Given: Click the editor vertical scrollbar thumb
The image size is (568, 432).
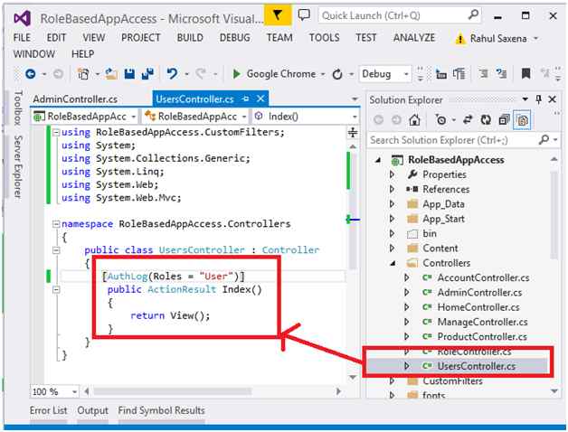Looking at the screenshot, I should 353,210.
